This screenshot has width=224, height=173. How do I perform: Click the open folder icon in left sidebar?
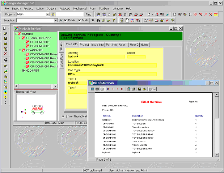pos(5,33)
